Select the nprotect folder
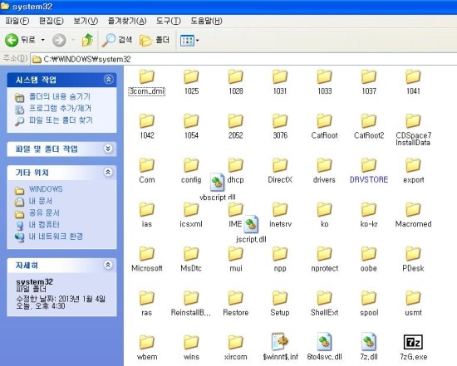The image size is (457, 366). click(324, 260)
